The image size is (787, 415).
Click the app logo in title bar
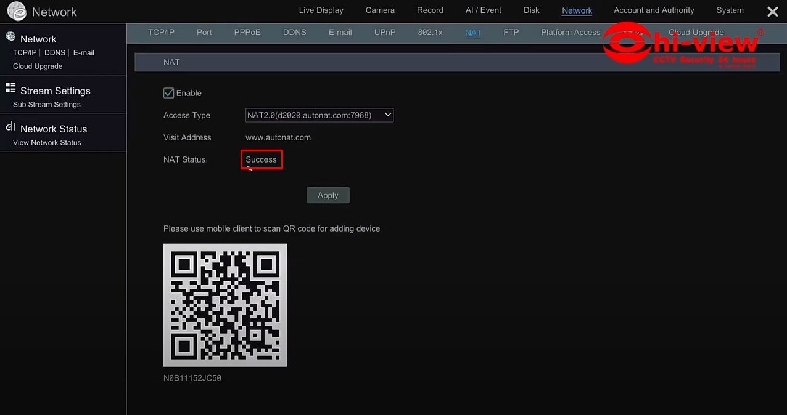pos(17,11)
